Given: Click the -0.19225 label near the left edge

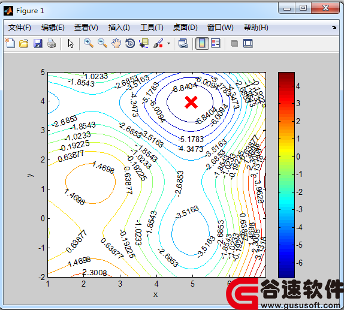Looking at the screenshot, I should coord(75,146).
